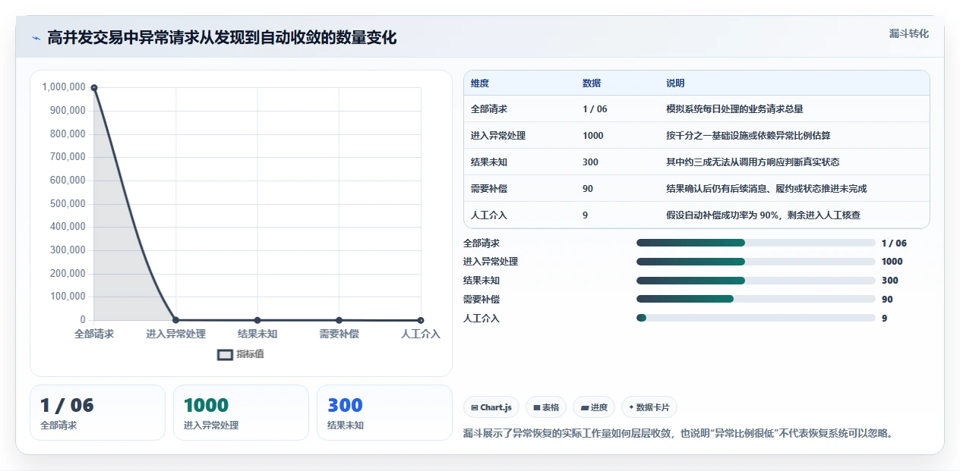Click description 其中约三成无法从调用方响应判断真实状态
Viewport: 960px width, 471px height.
[x=753, y=162]
